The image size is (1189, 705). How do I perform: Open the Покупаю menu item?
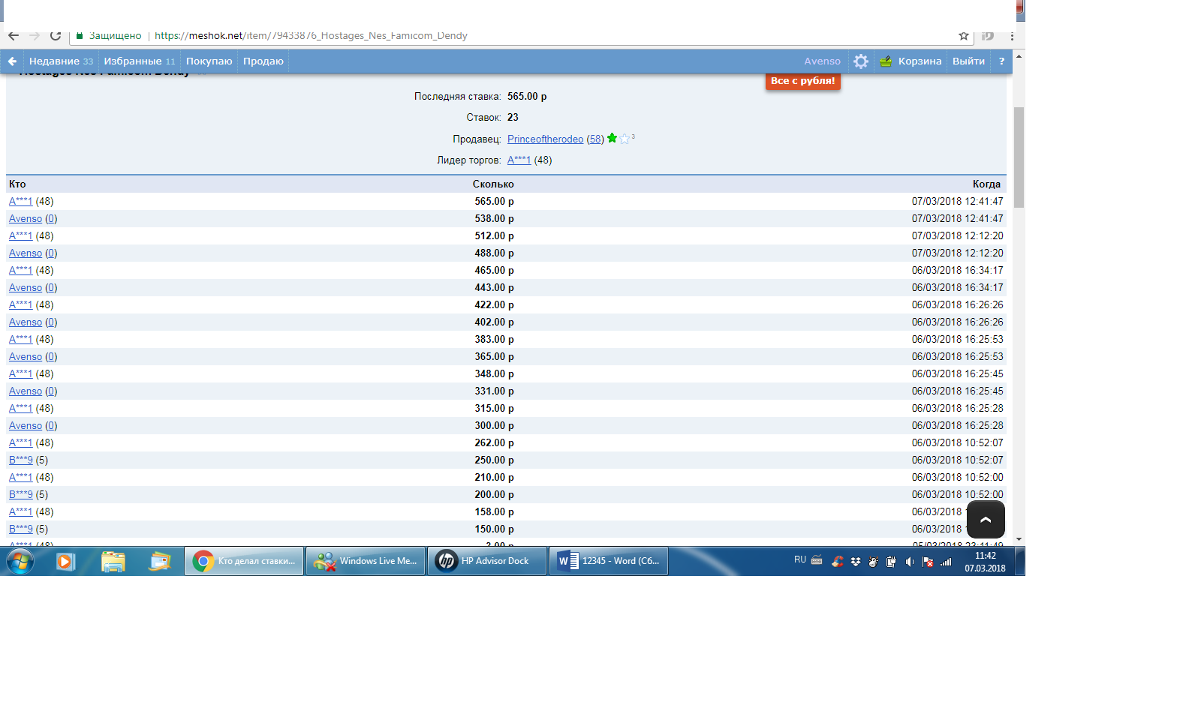[x=209, y=61]
